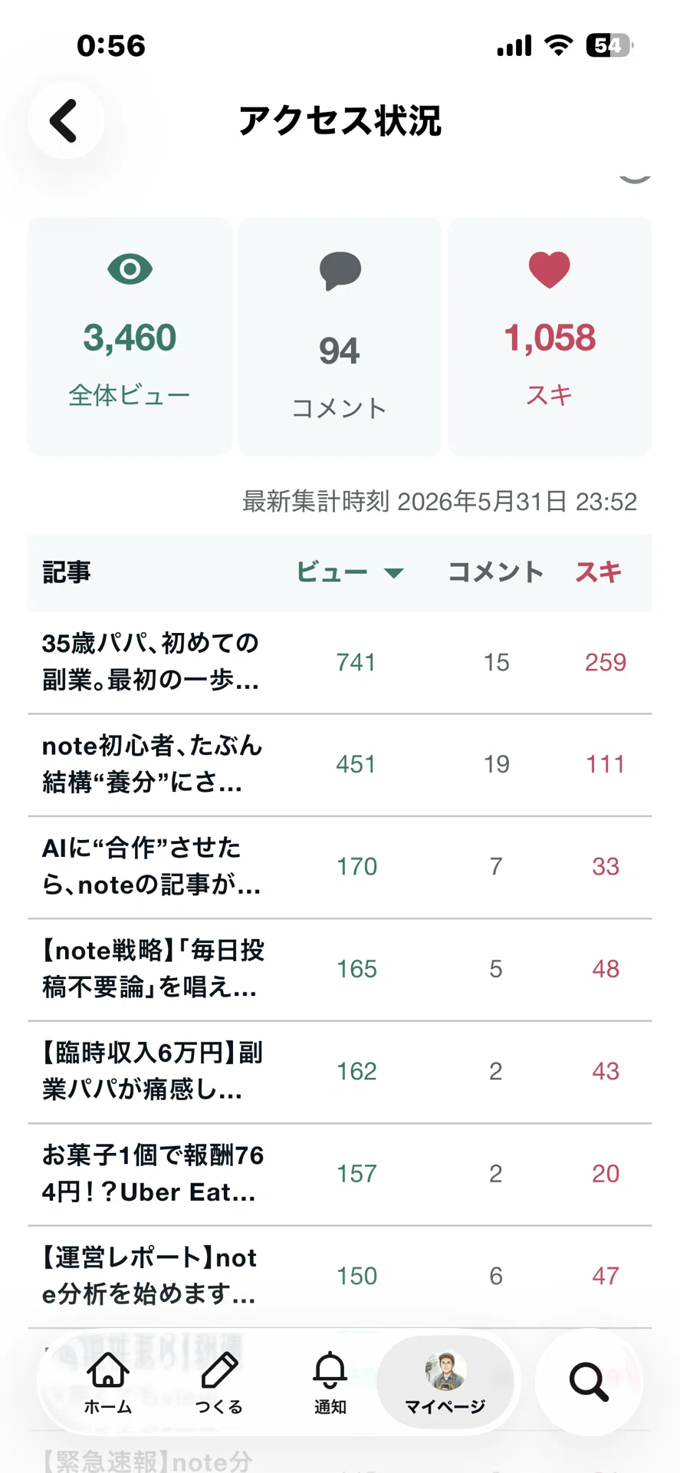Open the 【運営レポート】note分析 article
680x1473 pixels.
(340, 1277)
